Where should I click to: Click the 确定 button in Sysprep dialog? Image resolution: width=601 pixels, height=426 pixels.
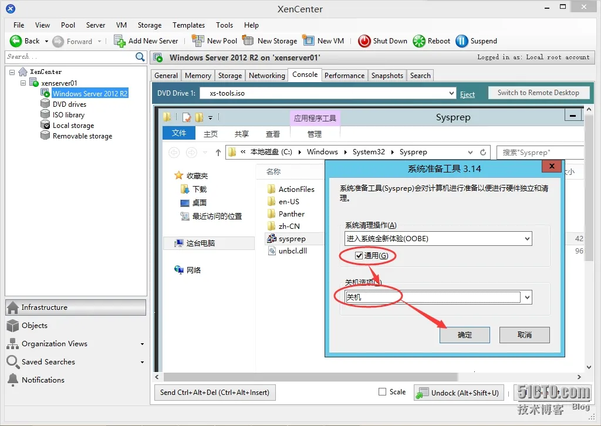click(465, 335)
